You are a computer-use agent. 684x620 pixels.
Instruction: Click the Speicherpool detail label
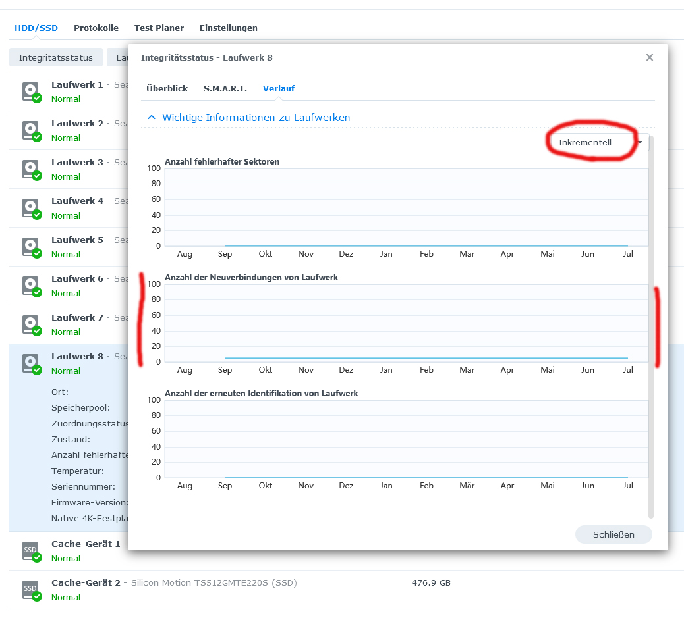coord(80,408)
